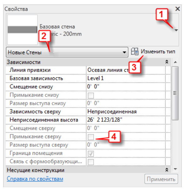Click the wall type preview thumbnail
Image resolution: width=186 pixels, height=191 pixels.
click(22, 30)
